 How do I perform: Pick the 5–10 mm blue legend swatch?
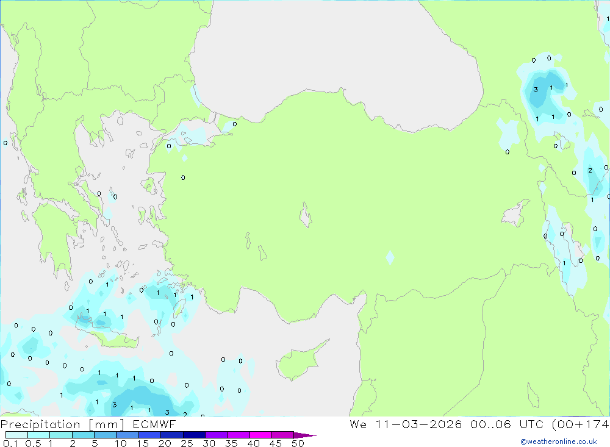point(105,435)
